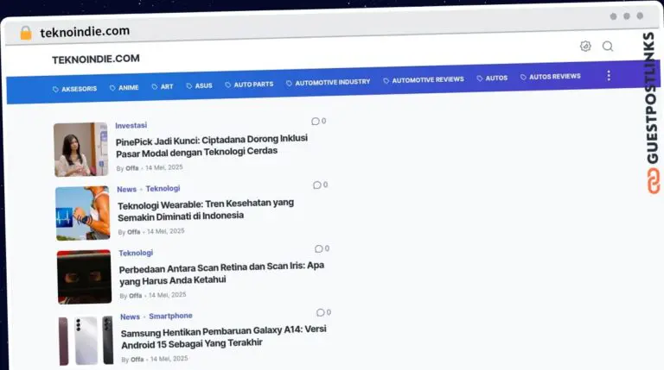
Task: Open the comment bubble icon on PinePick article
Action: click(x=316, y=122)
